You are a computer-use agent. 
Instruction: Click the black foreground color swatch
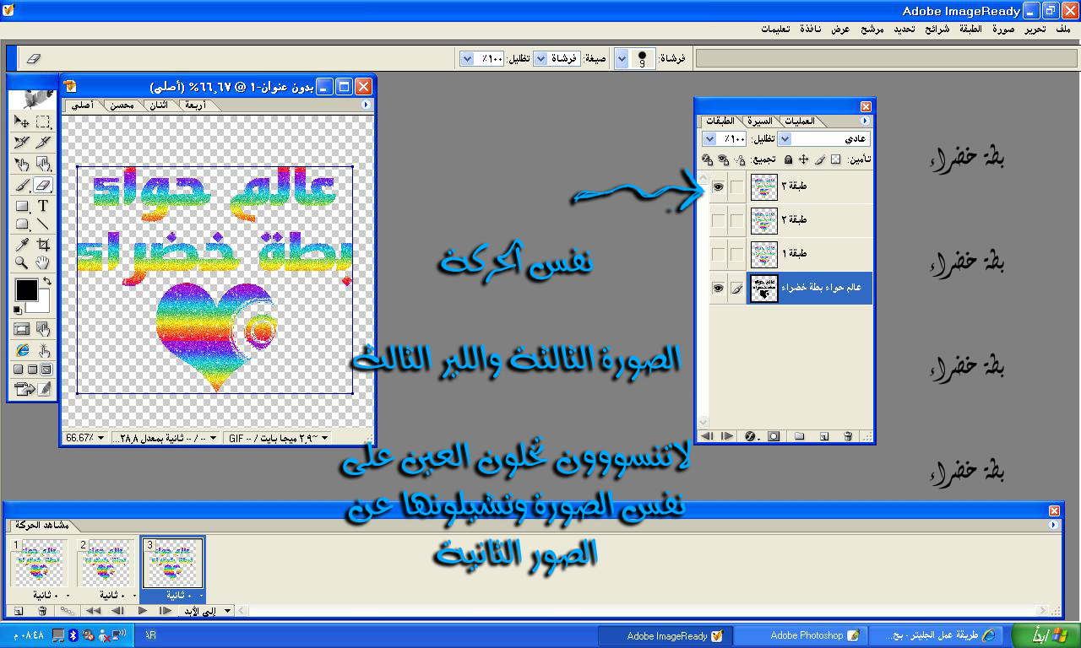[x=26, y=290]
